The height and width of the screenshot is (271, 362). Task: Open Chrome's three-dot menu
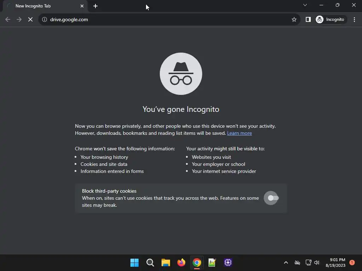[x=354, y=20]
